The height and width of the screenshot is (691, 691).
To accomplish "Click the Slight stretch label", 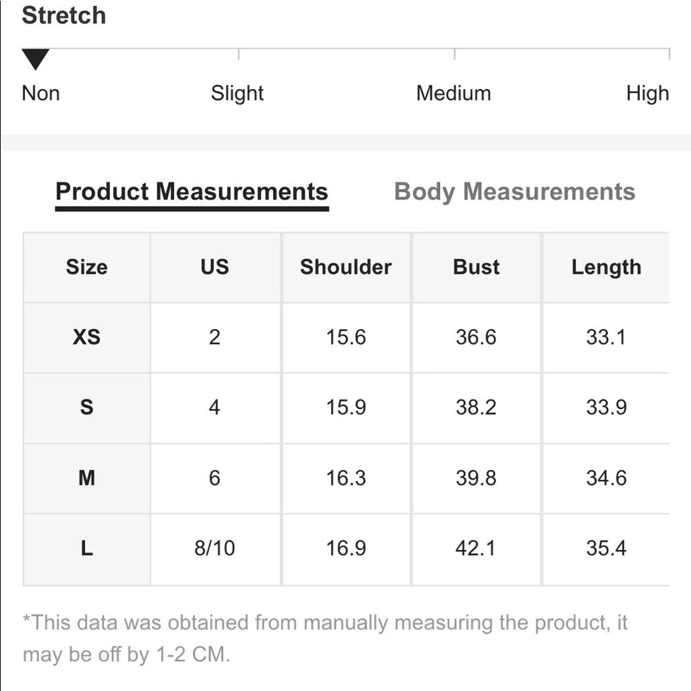I will [237, 93].
